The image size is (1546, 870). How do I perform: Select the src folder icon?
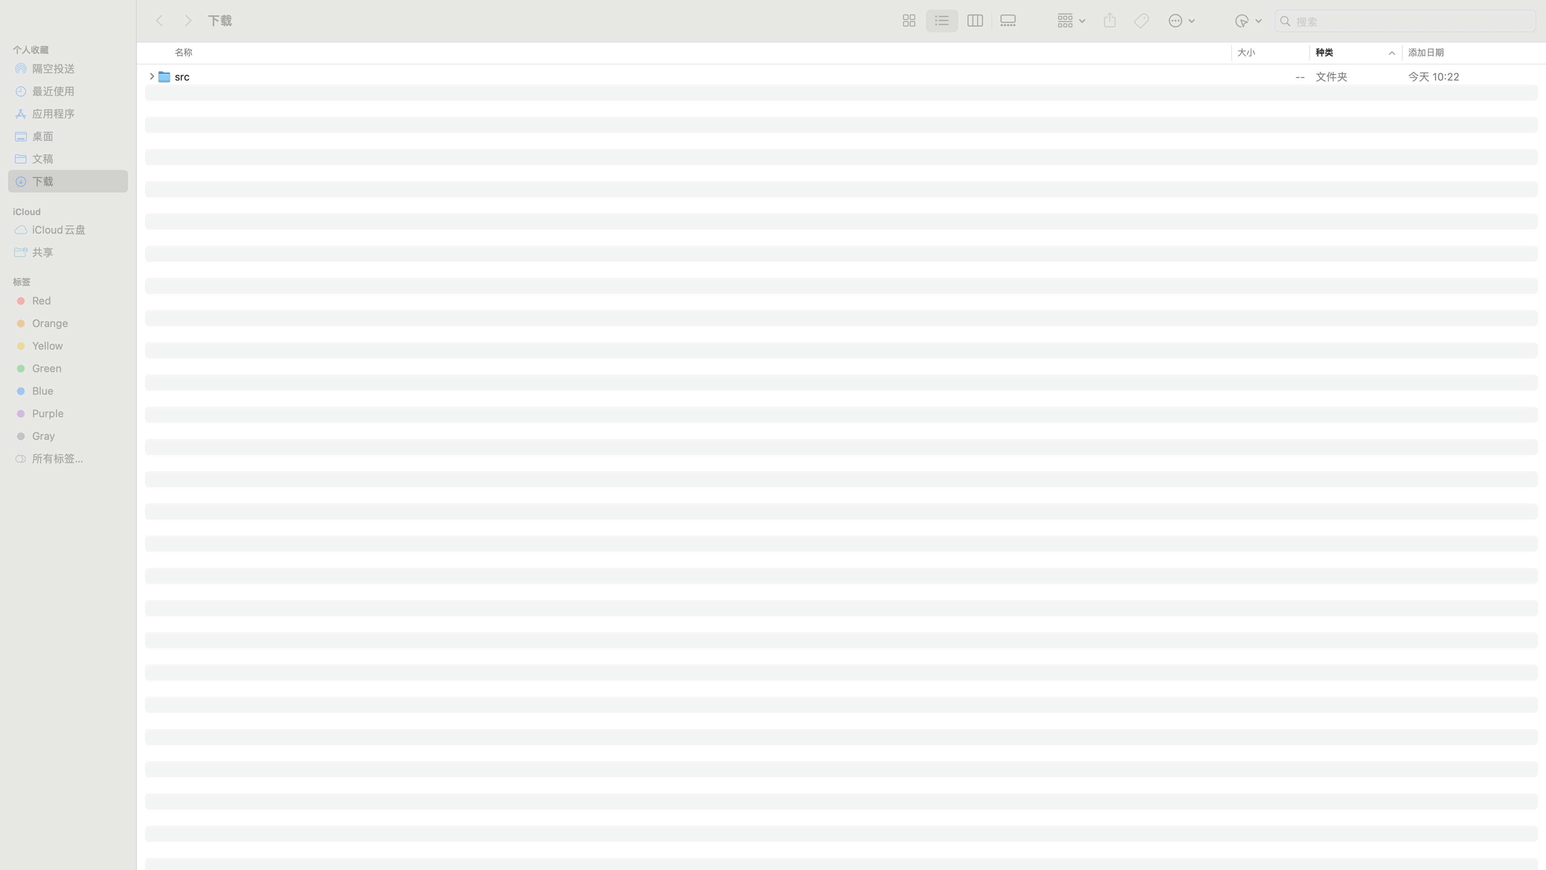(x=164, y=77)
